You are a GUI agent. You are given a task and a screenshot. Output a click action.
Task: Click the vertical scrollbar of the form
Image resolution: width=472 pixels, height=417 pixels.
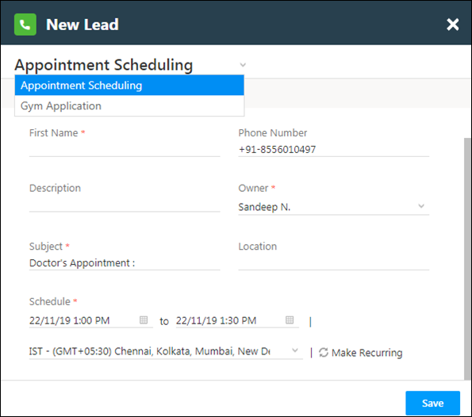click(x=468, y=258)
